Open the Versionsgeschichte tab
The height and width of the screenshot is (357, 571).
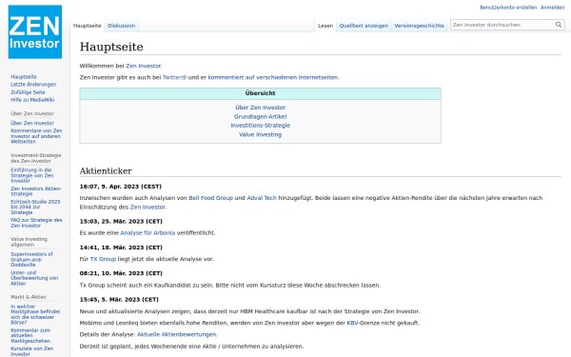click(x=419, y=26)
